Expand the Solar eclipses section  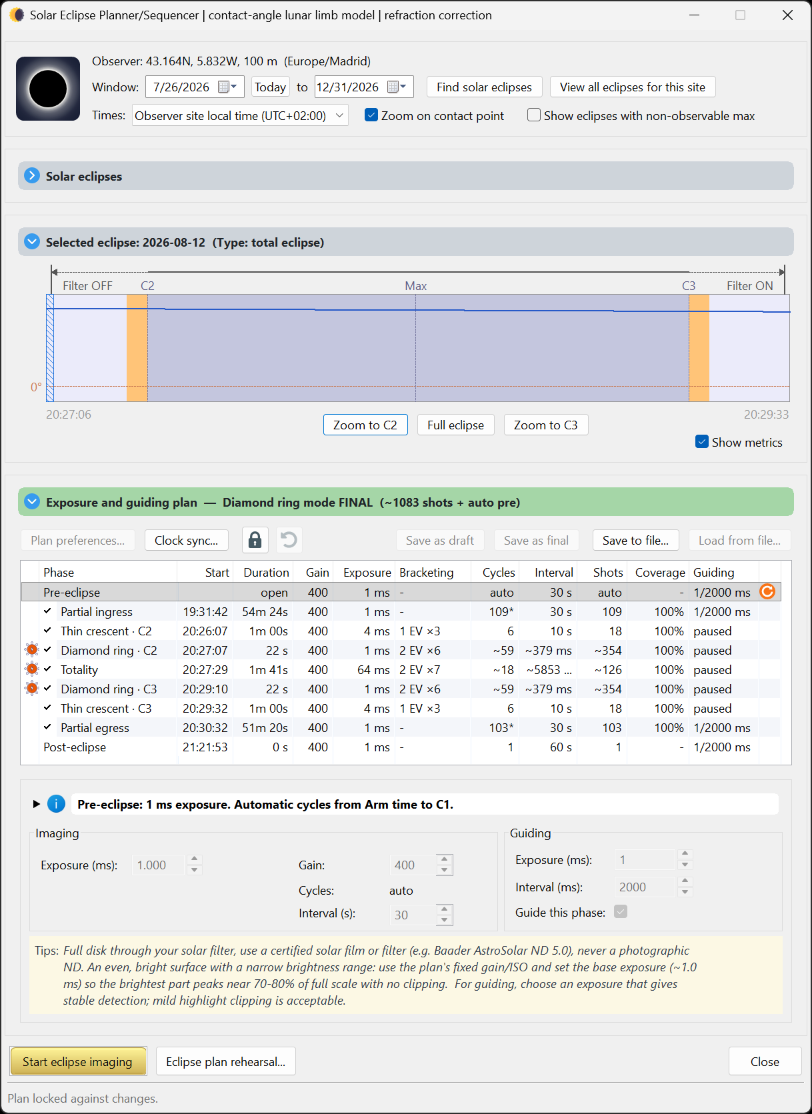pyautogui.click(x=32, y=175)
